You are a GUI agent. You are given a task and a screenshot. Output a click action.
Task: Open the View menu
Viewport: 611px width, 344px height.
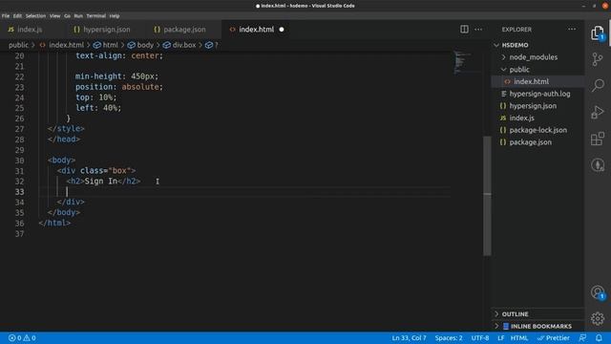(55, 16)
